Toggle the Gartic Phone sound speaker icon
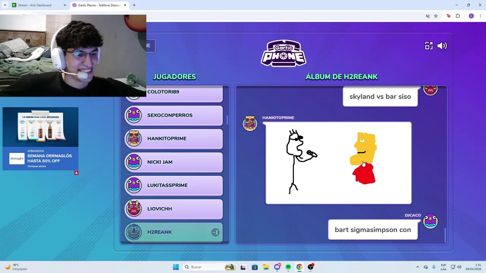The height and width of the screenshot is (273, 486). pyautogui.click(x=442, y=46)
